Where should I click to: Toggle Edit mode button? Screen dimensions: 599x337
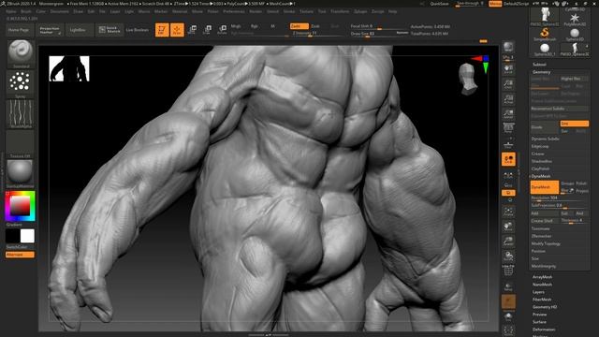point(162,30)
